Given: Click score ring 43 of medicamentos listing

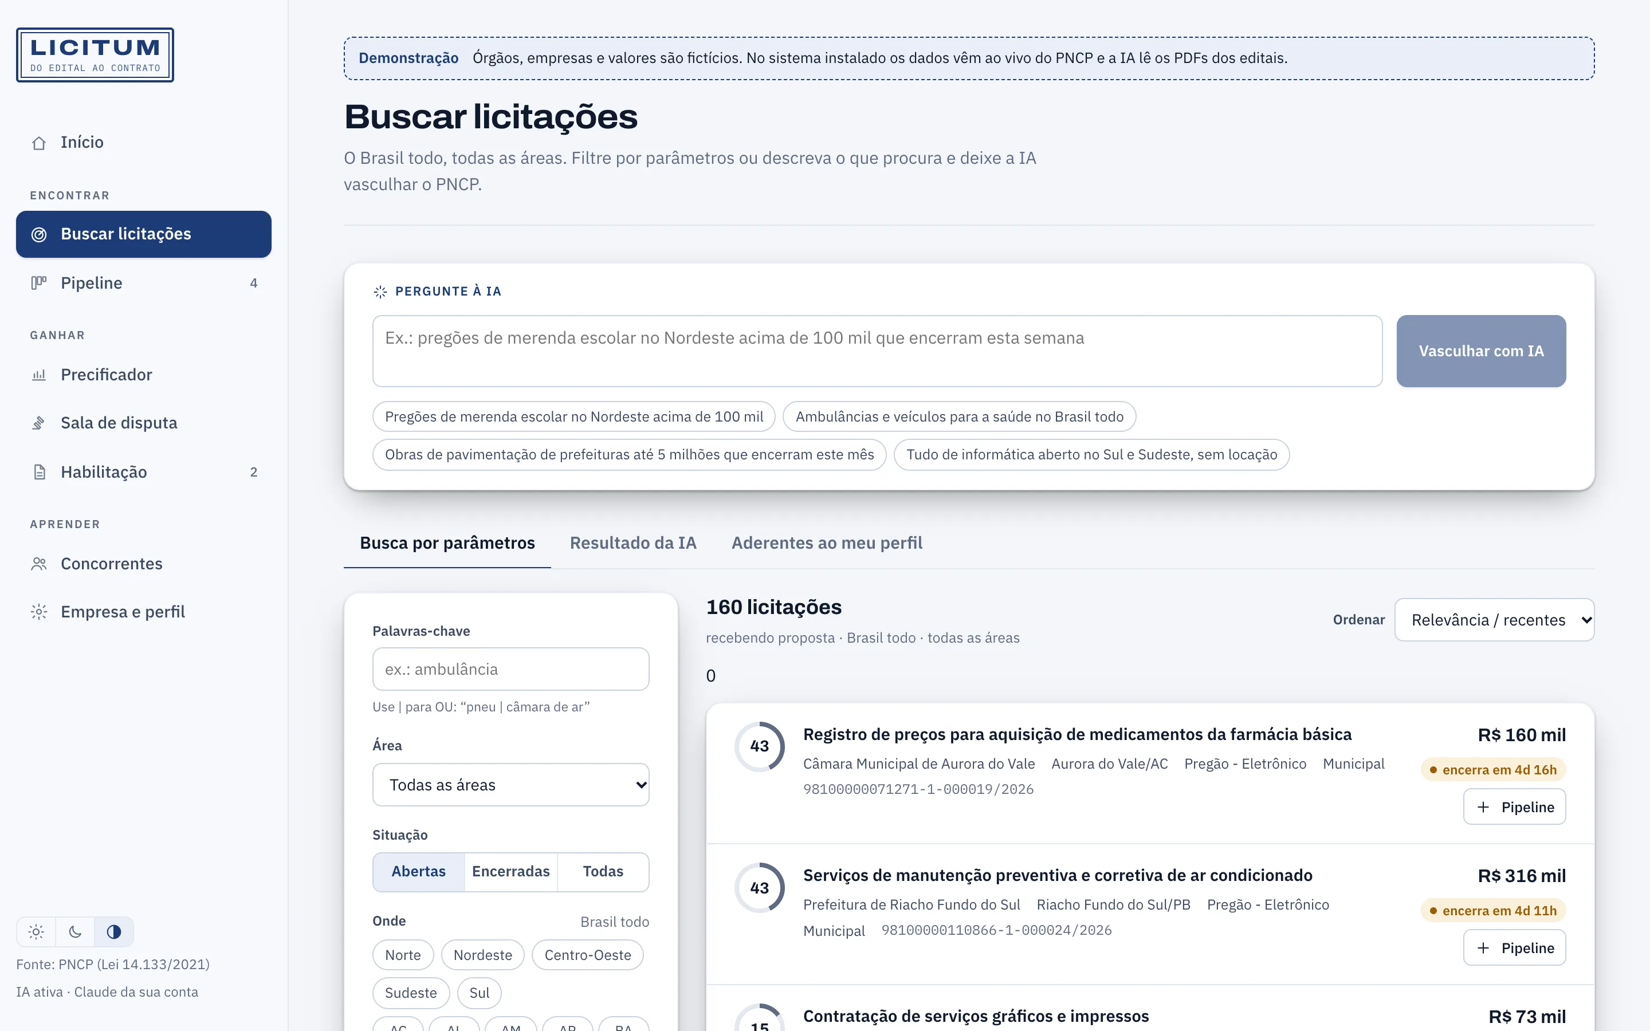Looking at the screenshot, I should (x=760, y=746).
